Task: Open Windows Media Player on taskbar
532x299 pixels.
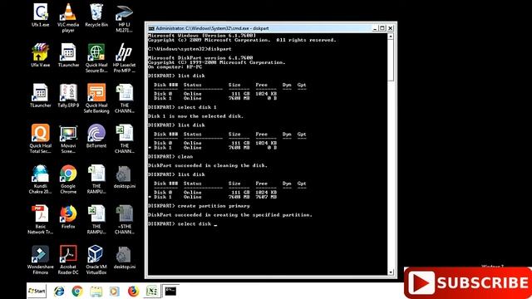Action: (x=115, y=291)
